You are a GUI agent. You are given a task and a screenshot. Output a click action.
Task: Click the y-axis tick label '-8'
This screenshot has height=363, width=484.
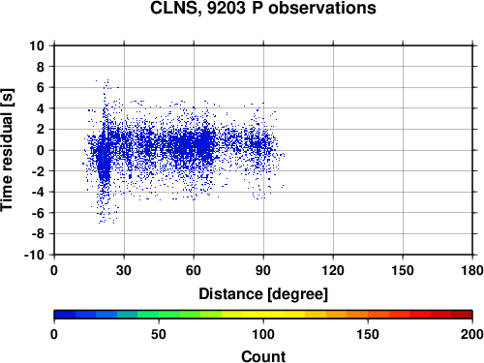[x=38, y=234]
